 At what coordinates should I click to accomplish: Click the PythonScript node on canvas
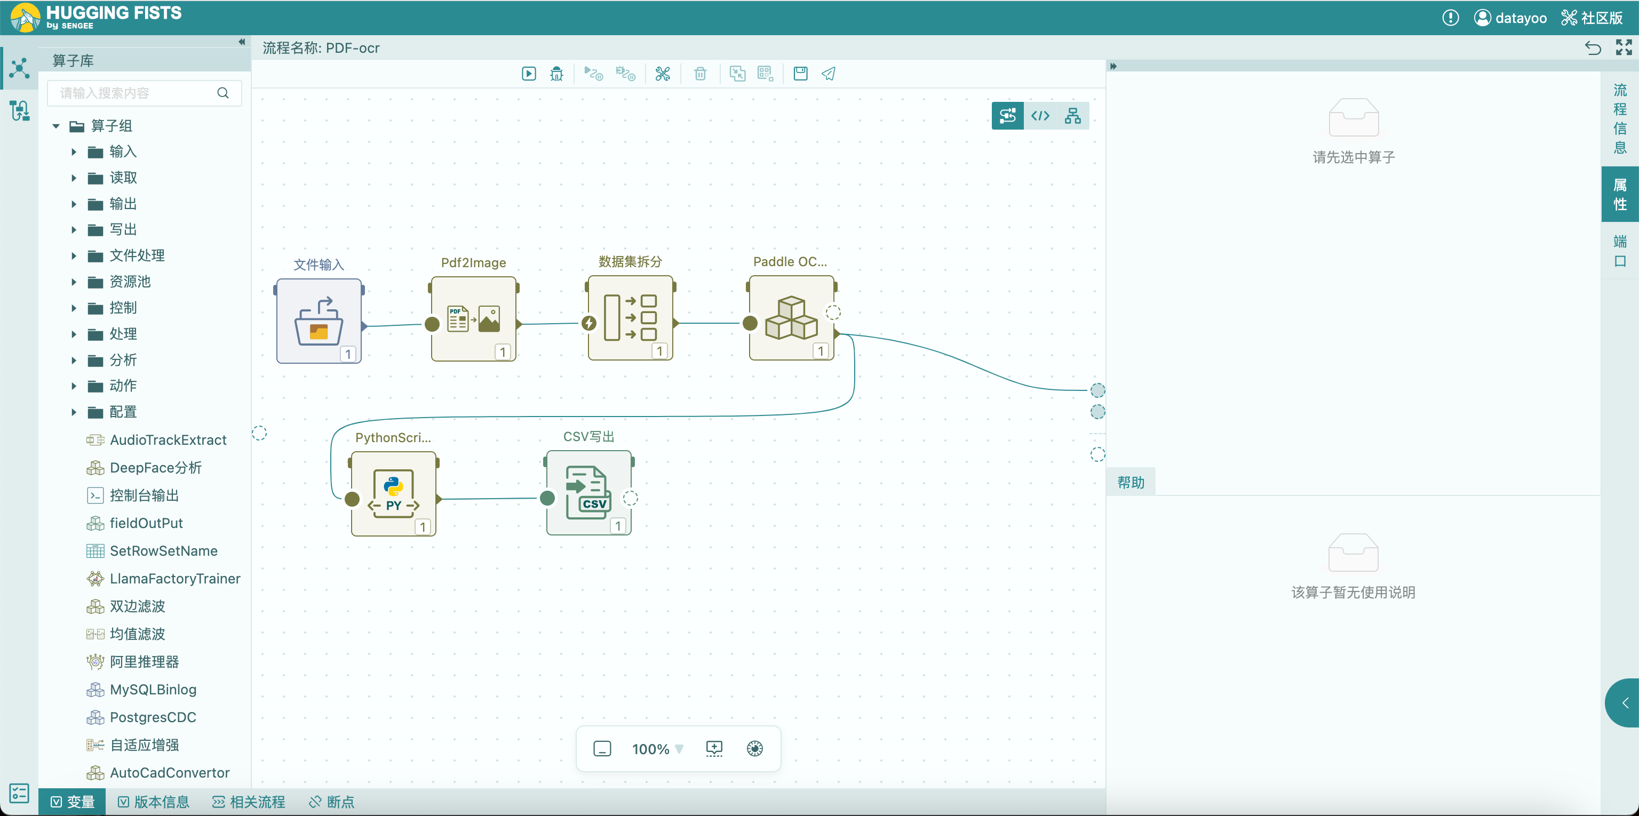tap(393, 494)
